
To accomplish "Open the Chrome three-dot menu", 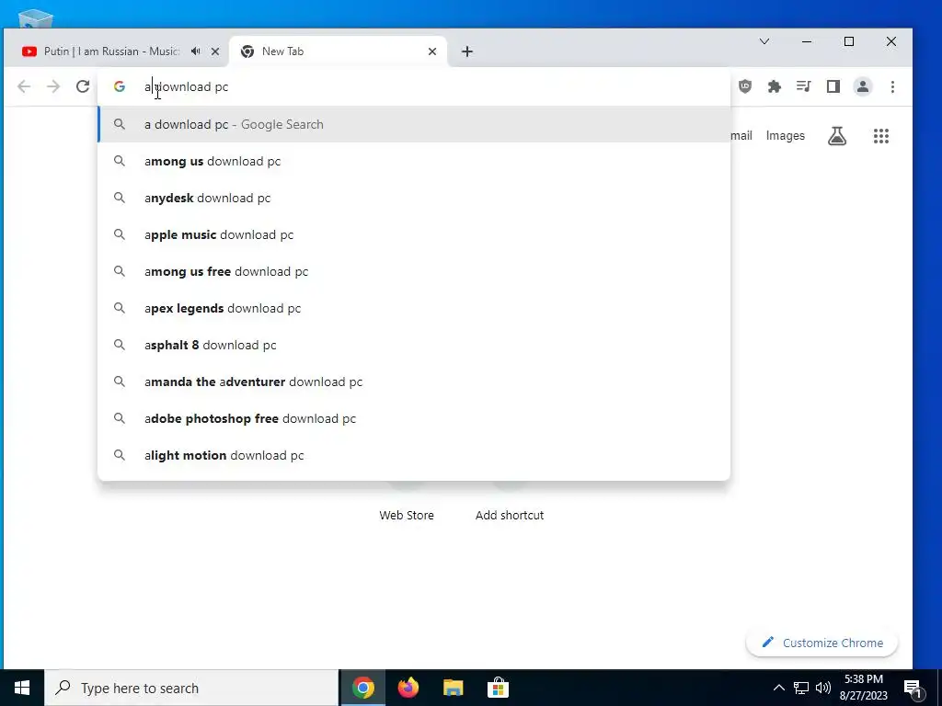I will pyautogui.click(x=892, y=86).
